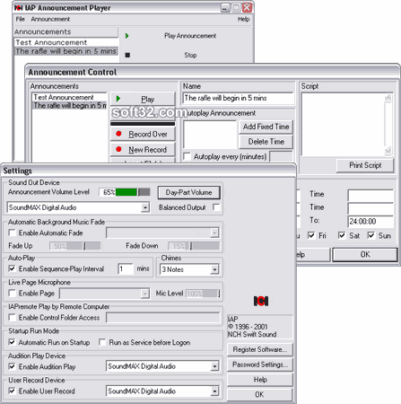Click the Name field in Announcement Control
This screenshot has width=401, height=404.
click(238, 98)
